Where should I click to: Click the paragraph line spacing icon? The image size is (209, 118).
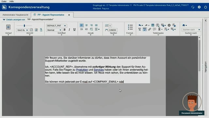[91, 29]
